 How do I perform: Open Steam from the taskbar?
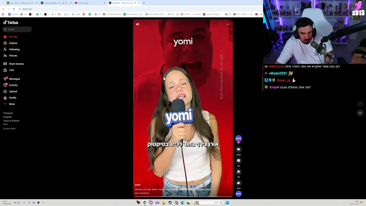pyautogui.click(x=170, y=203)
